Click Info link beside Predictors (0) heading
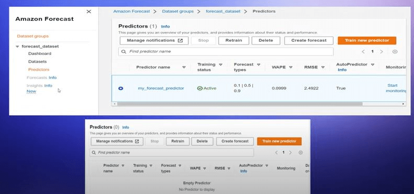Viewport: 414px width, 194px height. [x=126, y=127]
